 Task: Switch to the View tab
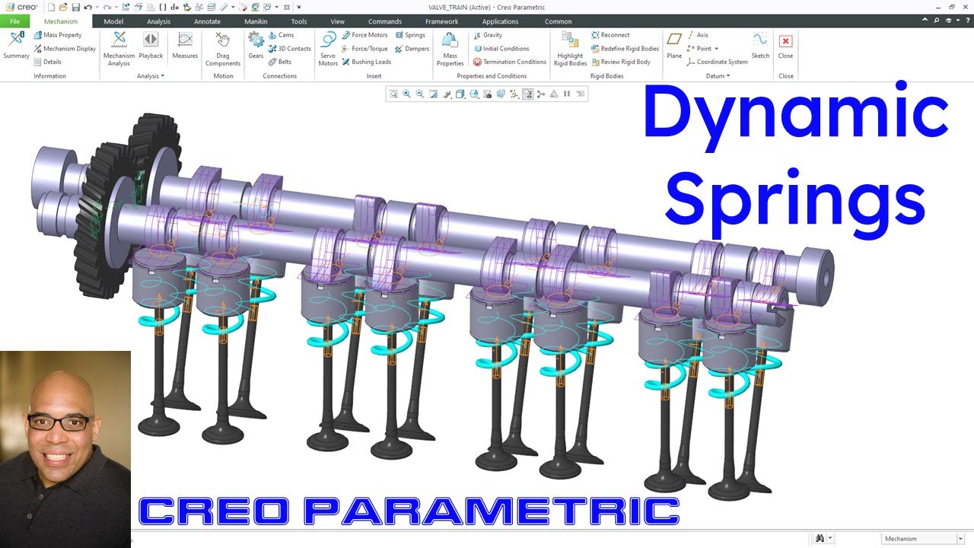coord(338,21)
